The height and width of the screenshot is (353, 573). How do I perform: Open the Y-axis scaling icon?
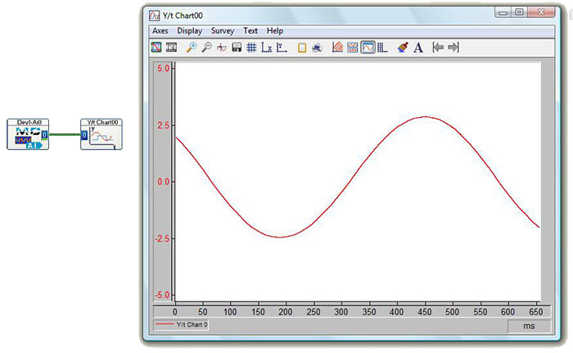(x=282, y=48)
